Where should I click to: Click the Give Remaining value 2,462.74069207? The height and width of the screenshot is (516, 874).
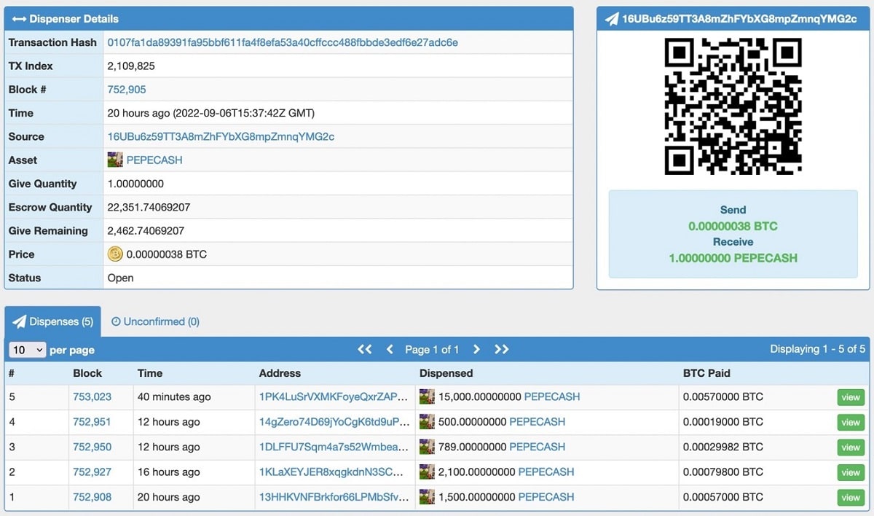pyautogui.click(x=146, y=230)
